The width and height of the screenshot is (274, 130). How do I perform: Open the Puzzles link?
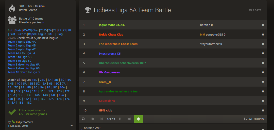[x=22, y=34]
